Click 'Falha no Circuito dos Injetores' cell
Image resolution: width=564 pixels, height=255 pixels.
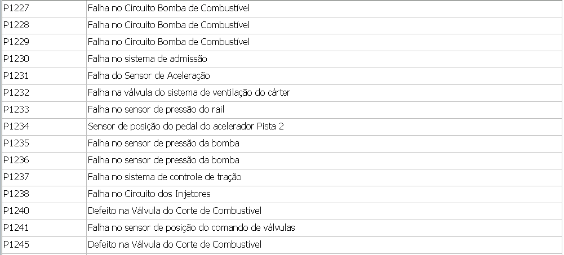(149, 194)
